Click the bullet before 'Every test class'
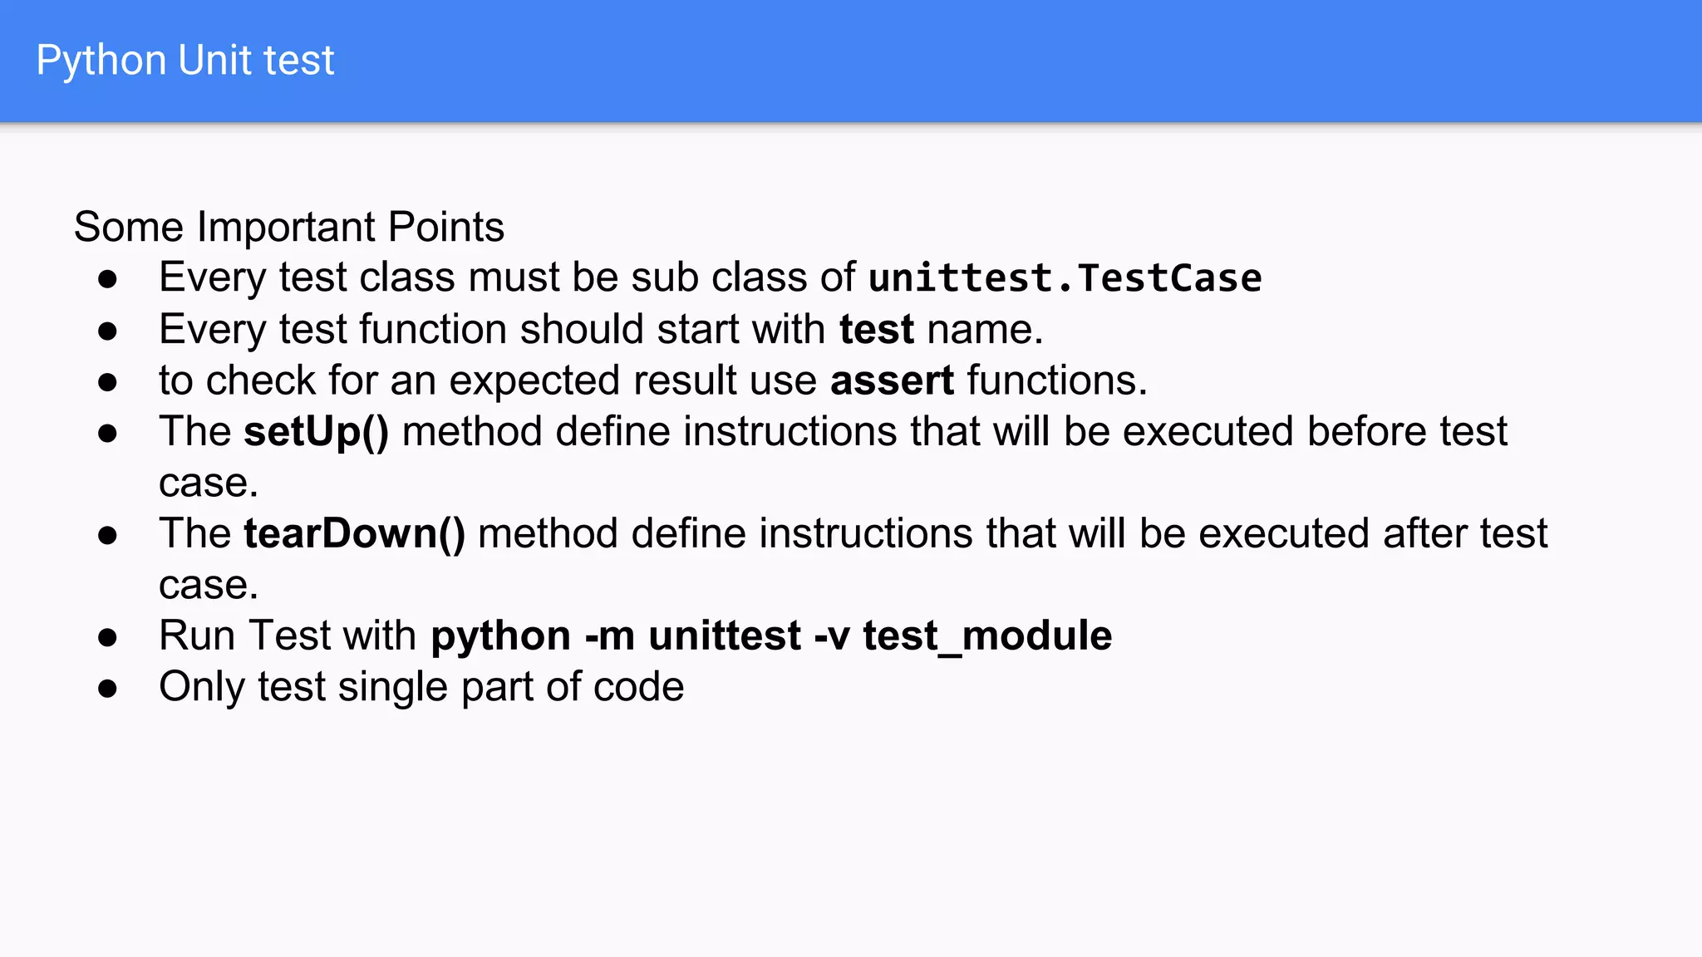1702x957 pixels. (x=107, y=279)
